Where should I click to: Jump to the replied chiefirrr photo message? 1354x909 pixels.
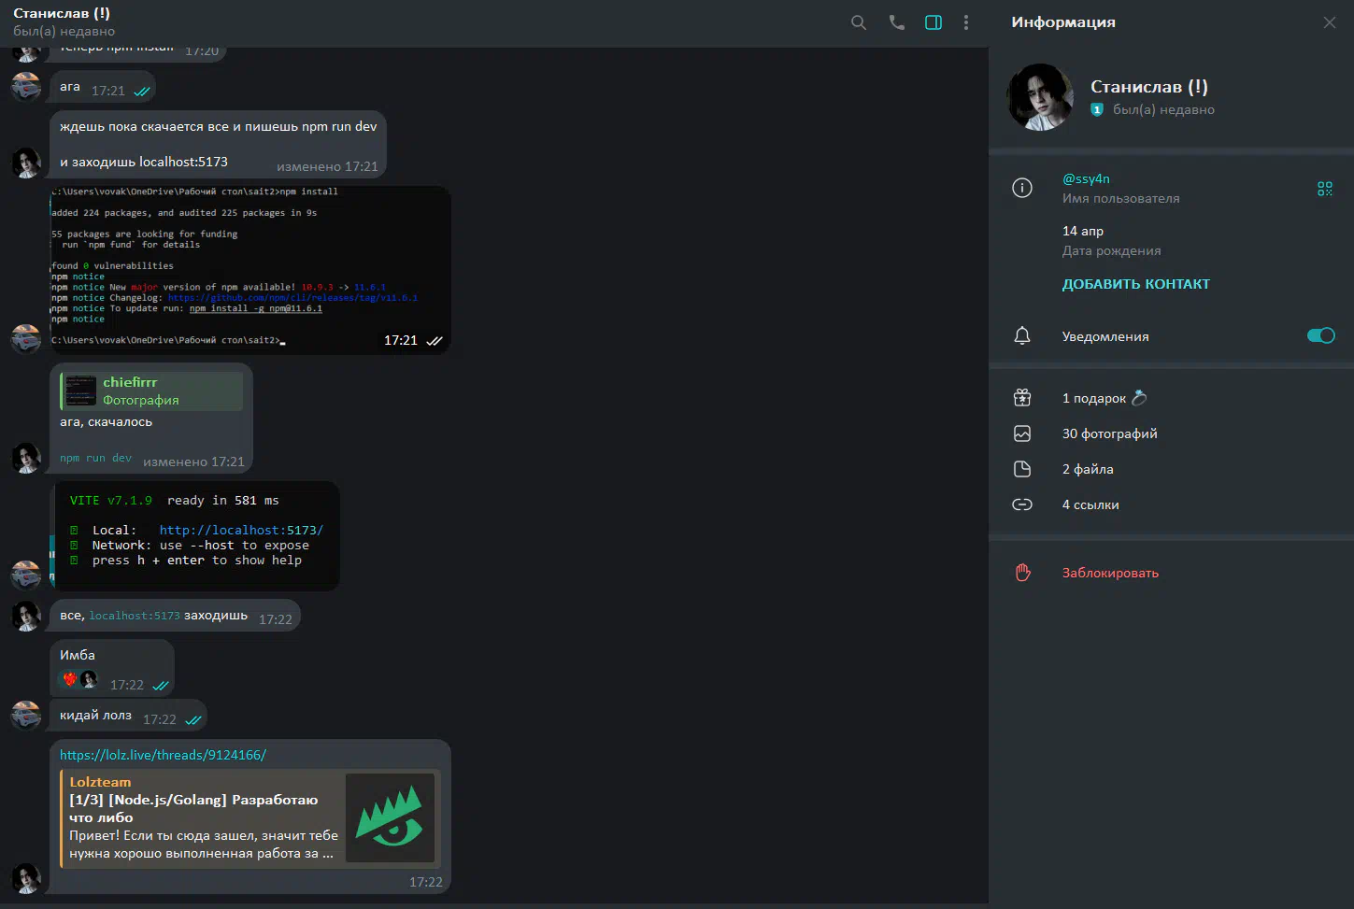[151, 391]
